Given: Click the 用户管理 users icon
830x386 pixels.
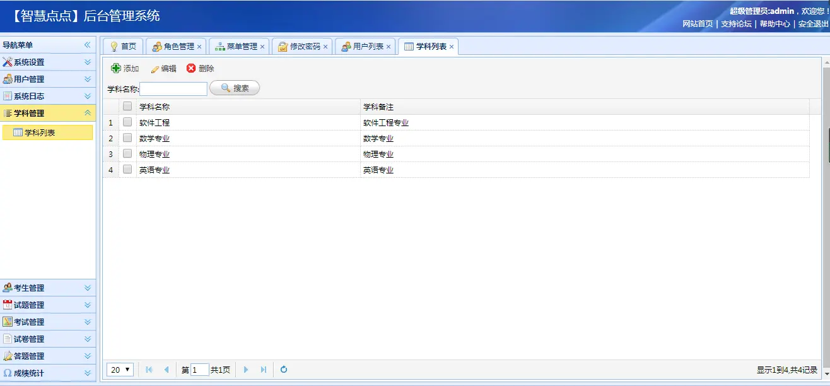Looking at the screenshot, I should [x=8, y=79].
